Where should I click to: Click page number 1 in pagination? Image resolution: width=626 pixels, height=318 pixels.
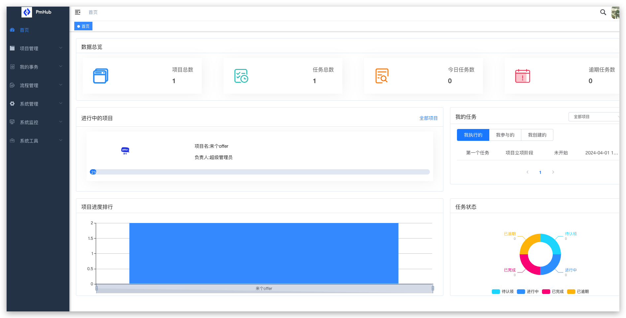(540, 172)
